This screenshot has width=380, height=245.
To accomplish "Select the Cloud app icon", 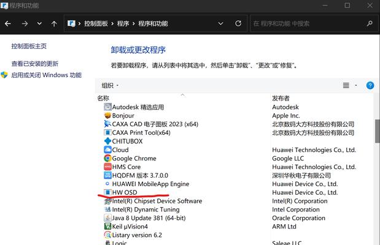I will [107, 149].
